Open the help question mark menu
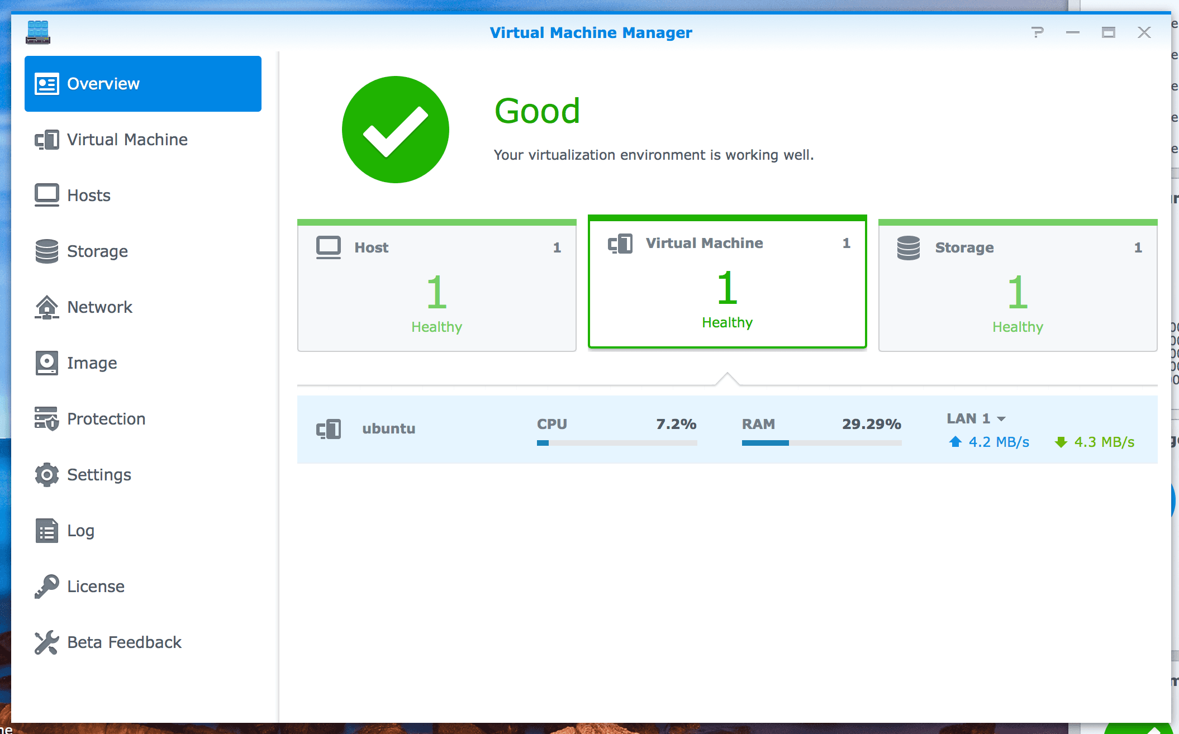Screen dimensions: 1179x734 point(1038,32)
